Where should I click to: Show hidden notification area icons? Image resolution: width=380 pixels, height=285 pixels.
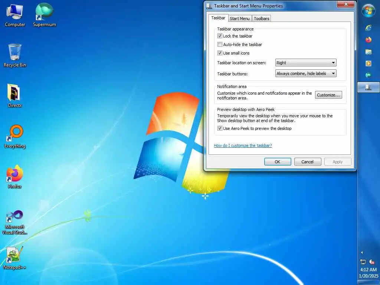[362, 252]
